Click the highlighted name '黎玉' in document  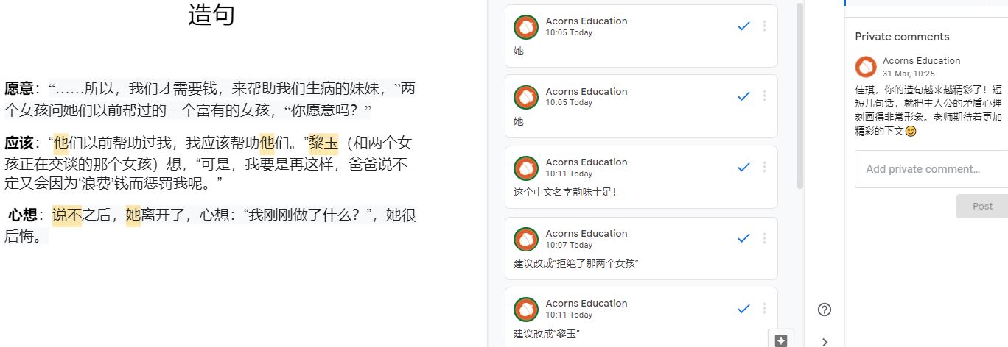tap(323, 143)
